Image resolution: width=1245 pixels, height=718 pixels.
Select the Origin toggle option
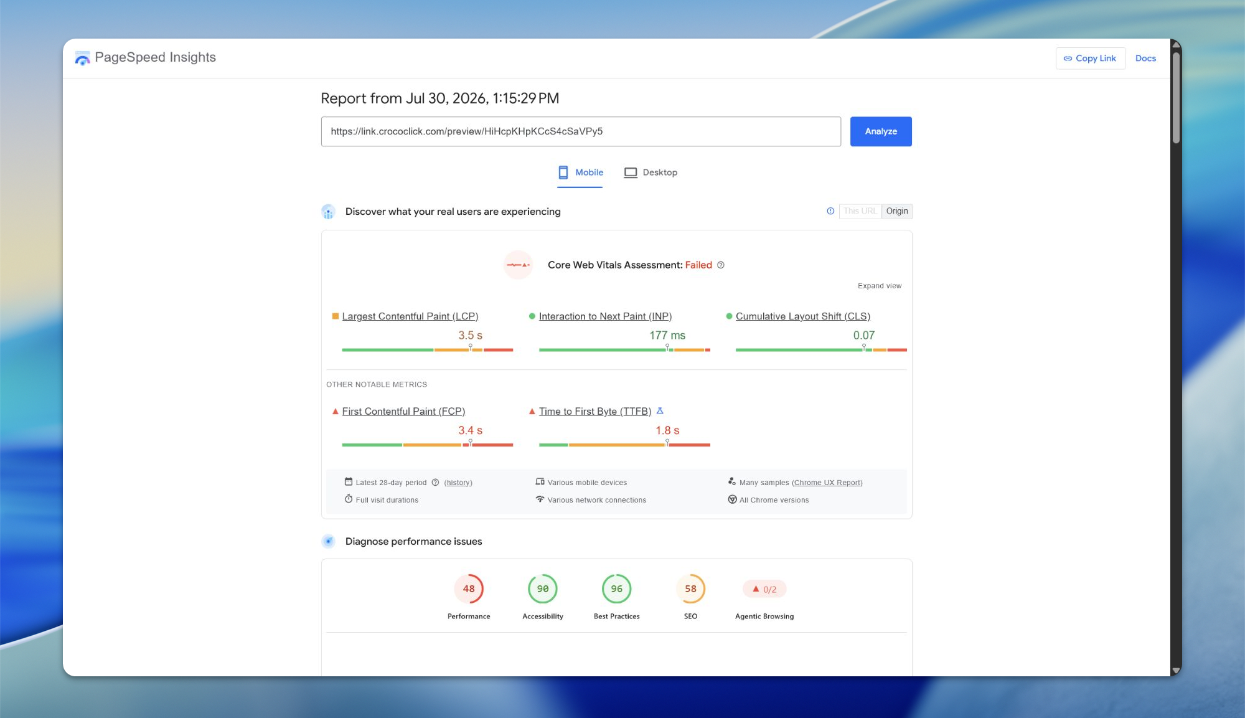[x=897, y=211]
